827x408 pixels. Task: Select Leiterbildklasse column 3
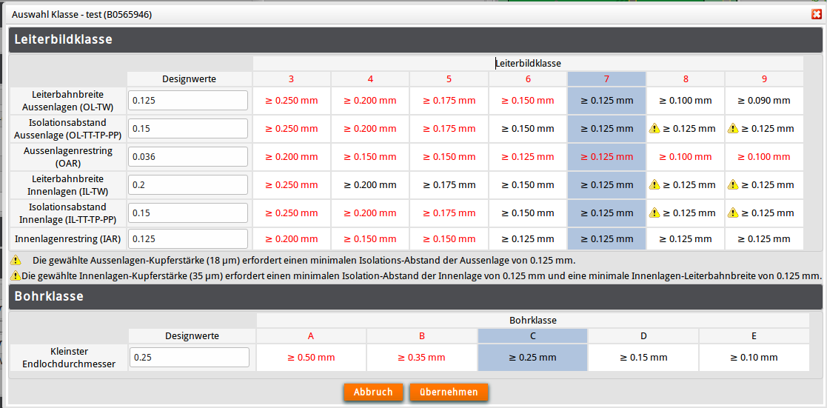[x=291, y=79]
